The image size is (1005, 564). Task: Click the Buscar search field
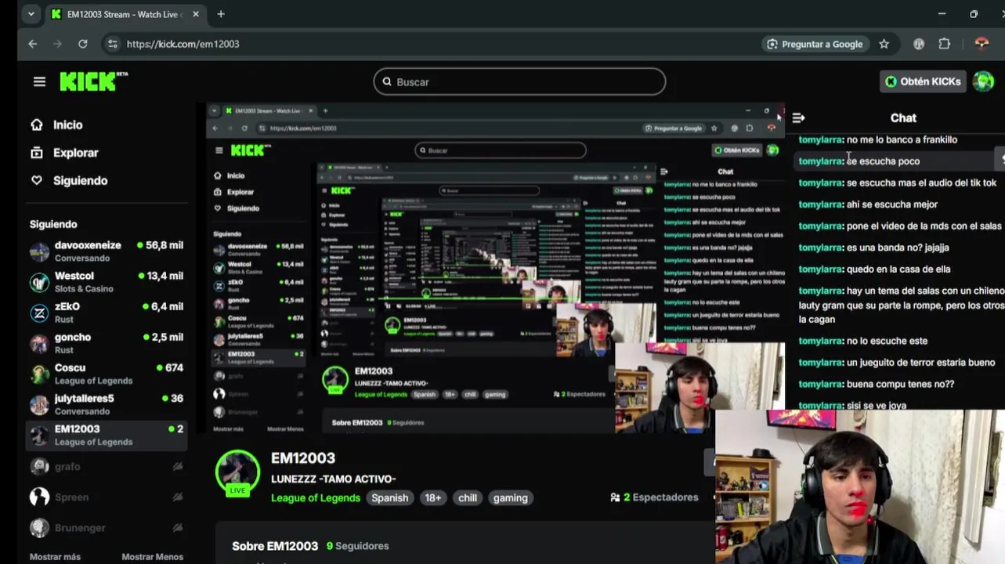pyautogui.click(x=519, y=81)
